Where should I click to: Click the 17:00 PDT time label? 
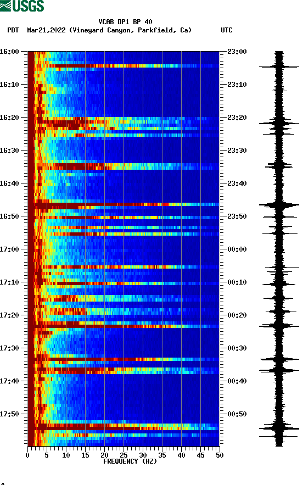[x=9, y=249]
